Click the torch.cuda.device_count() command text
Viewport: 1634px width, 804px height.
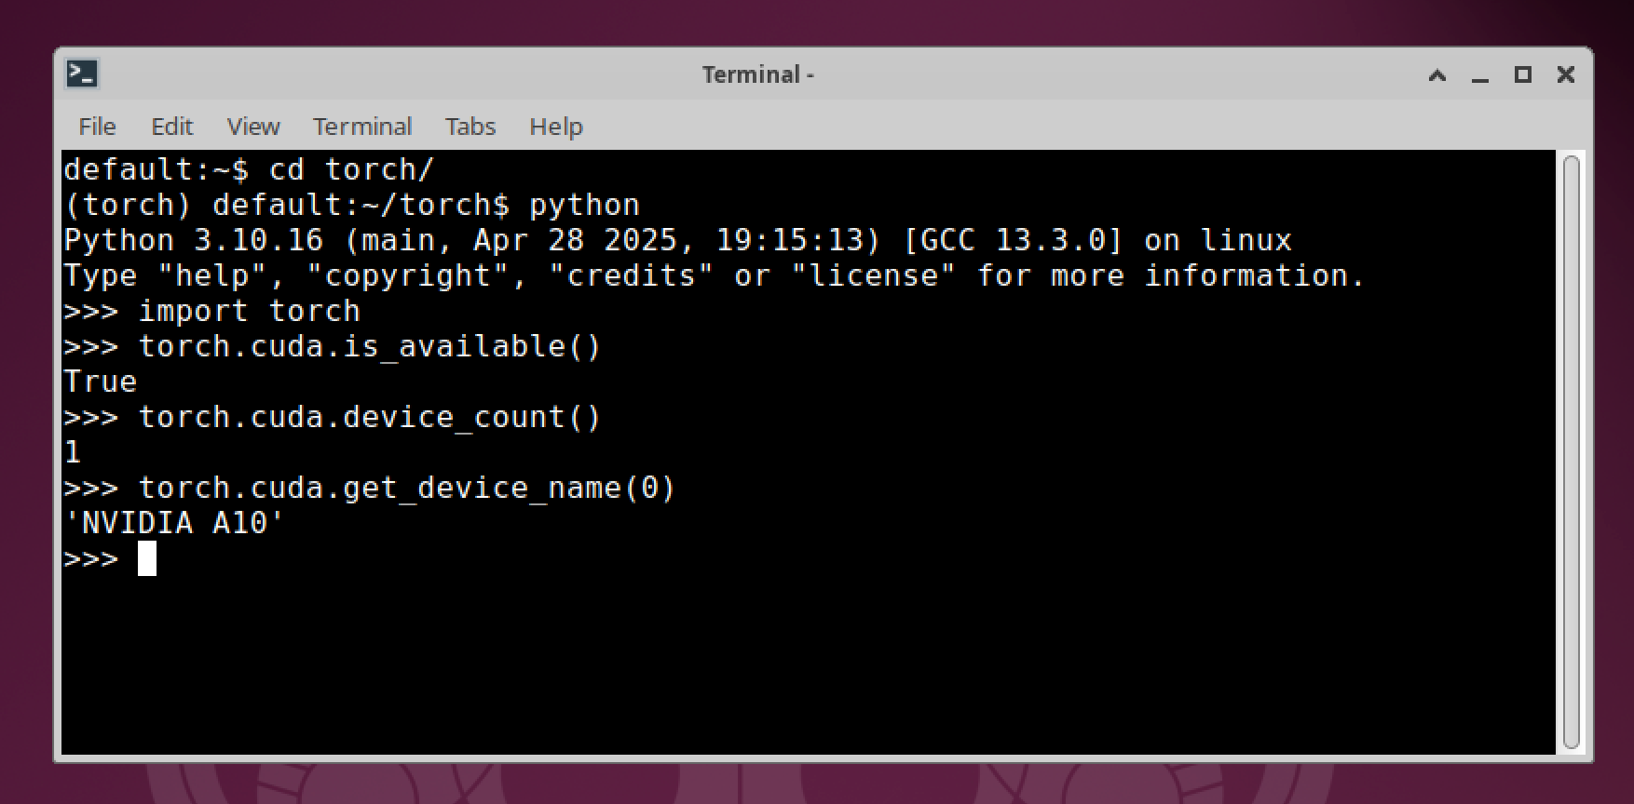(x=370, y=416)
